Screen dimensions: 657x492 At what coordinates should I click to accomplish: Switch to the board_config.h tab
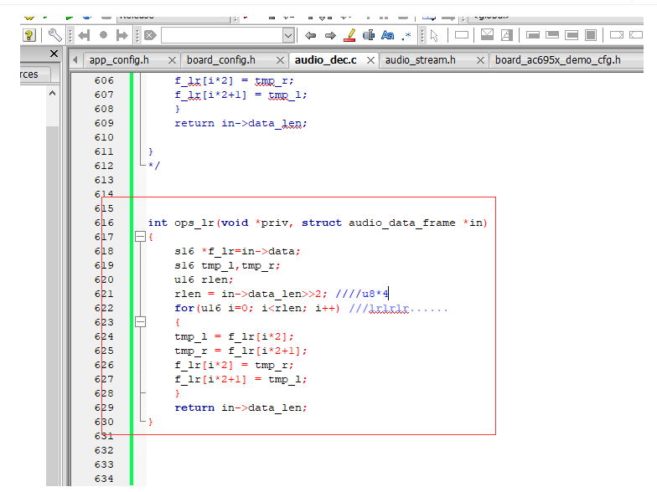[x=221, y=60]
